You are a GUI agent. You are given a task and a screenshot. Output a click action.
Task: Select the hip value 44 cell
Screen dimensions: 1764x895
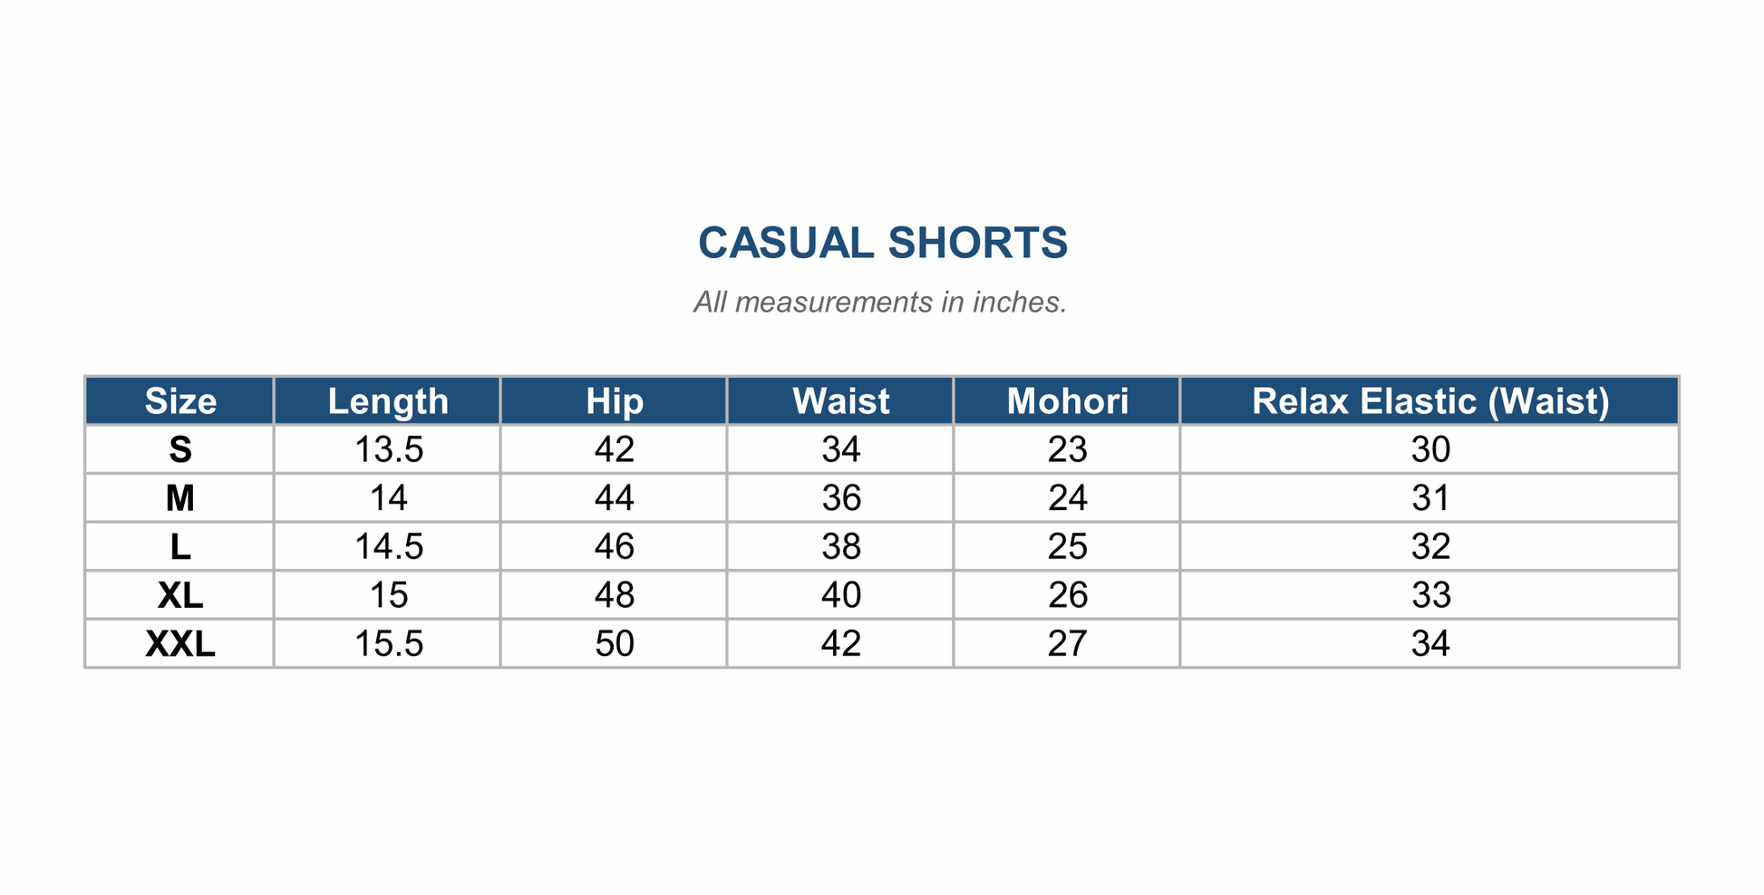pyautogui.click(x=614, y=498)
